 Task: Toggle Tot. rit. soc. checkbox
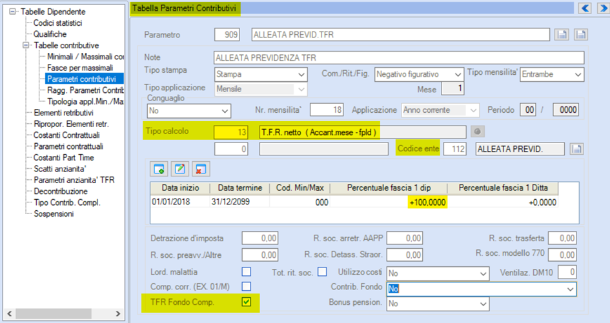click(x=322, y=271)
